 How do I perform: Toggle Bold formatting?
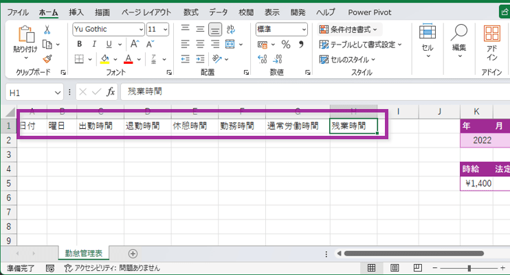coord(79,44)
